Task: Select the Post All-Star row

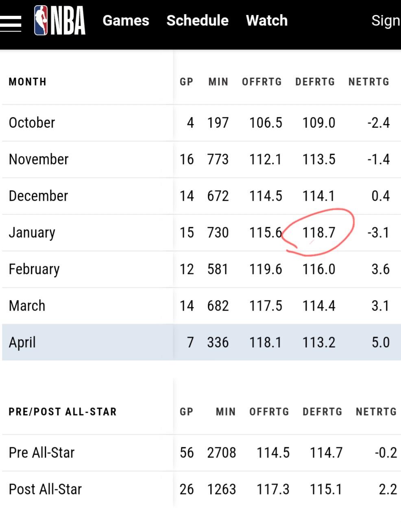Action: tap(201, 489)
